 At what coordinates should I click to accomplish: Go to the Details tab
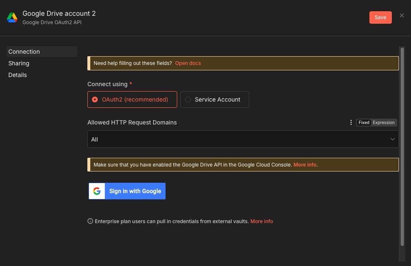17,75
